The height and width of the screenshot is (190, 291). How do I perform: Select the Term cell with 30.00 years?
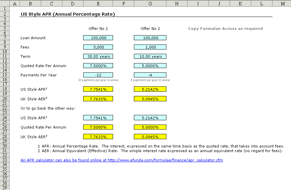coord(98,56)
